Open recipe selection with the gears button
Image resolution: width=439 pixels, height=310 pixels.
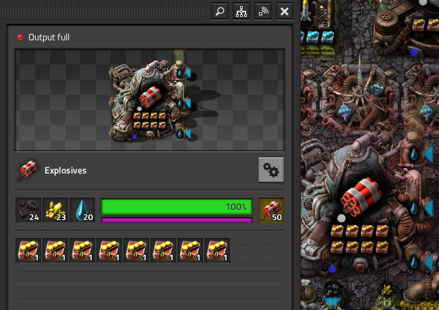[271, 171]
